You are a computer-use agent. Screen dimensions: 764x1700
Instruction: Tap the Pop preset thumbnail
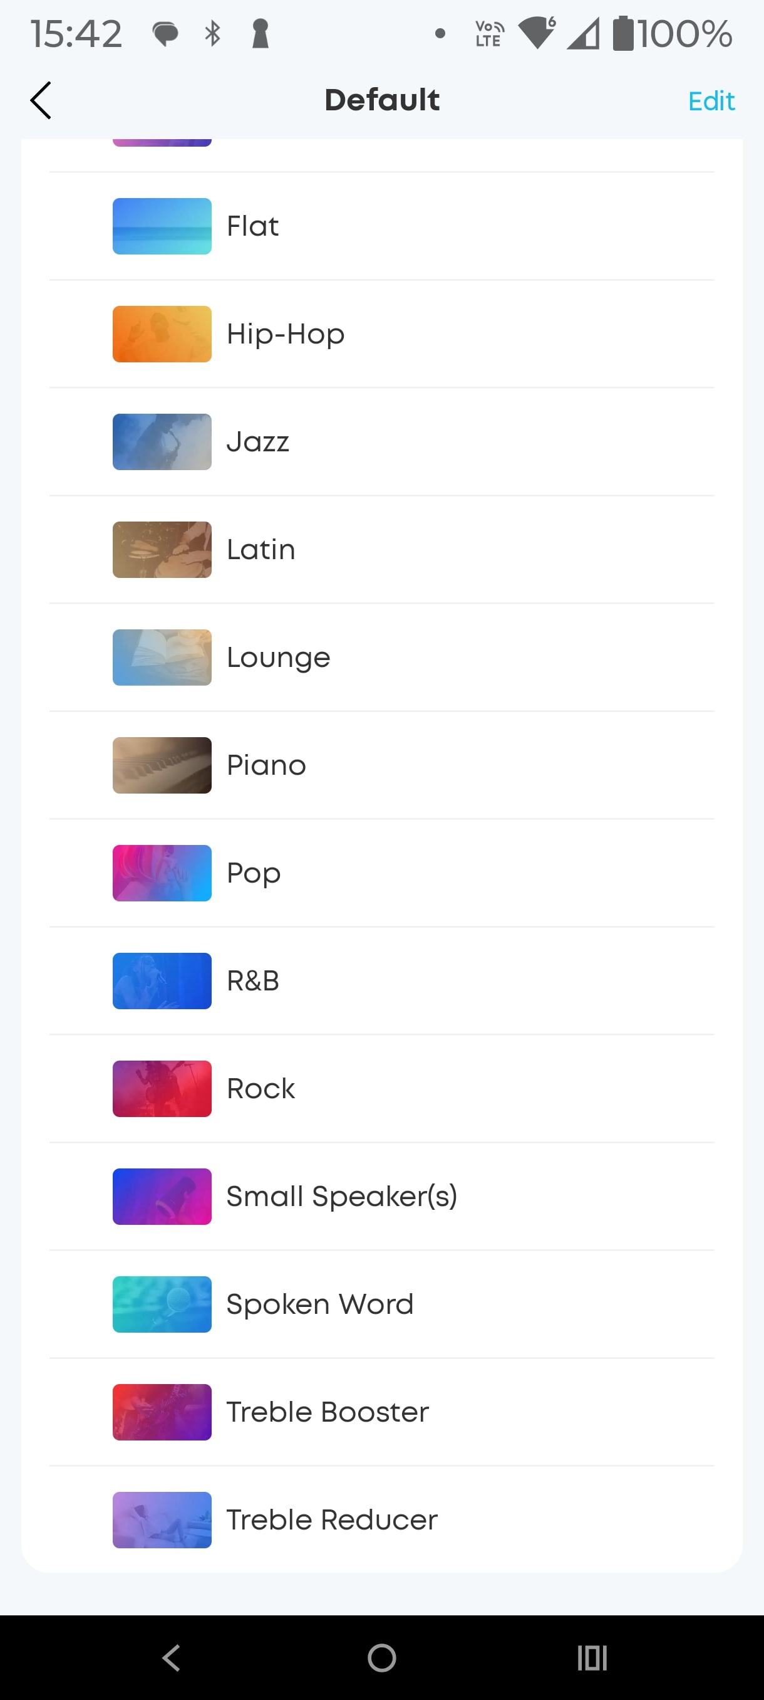pos(162,873)
